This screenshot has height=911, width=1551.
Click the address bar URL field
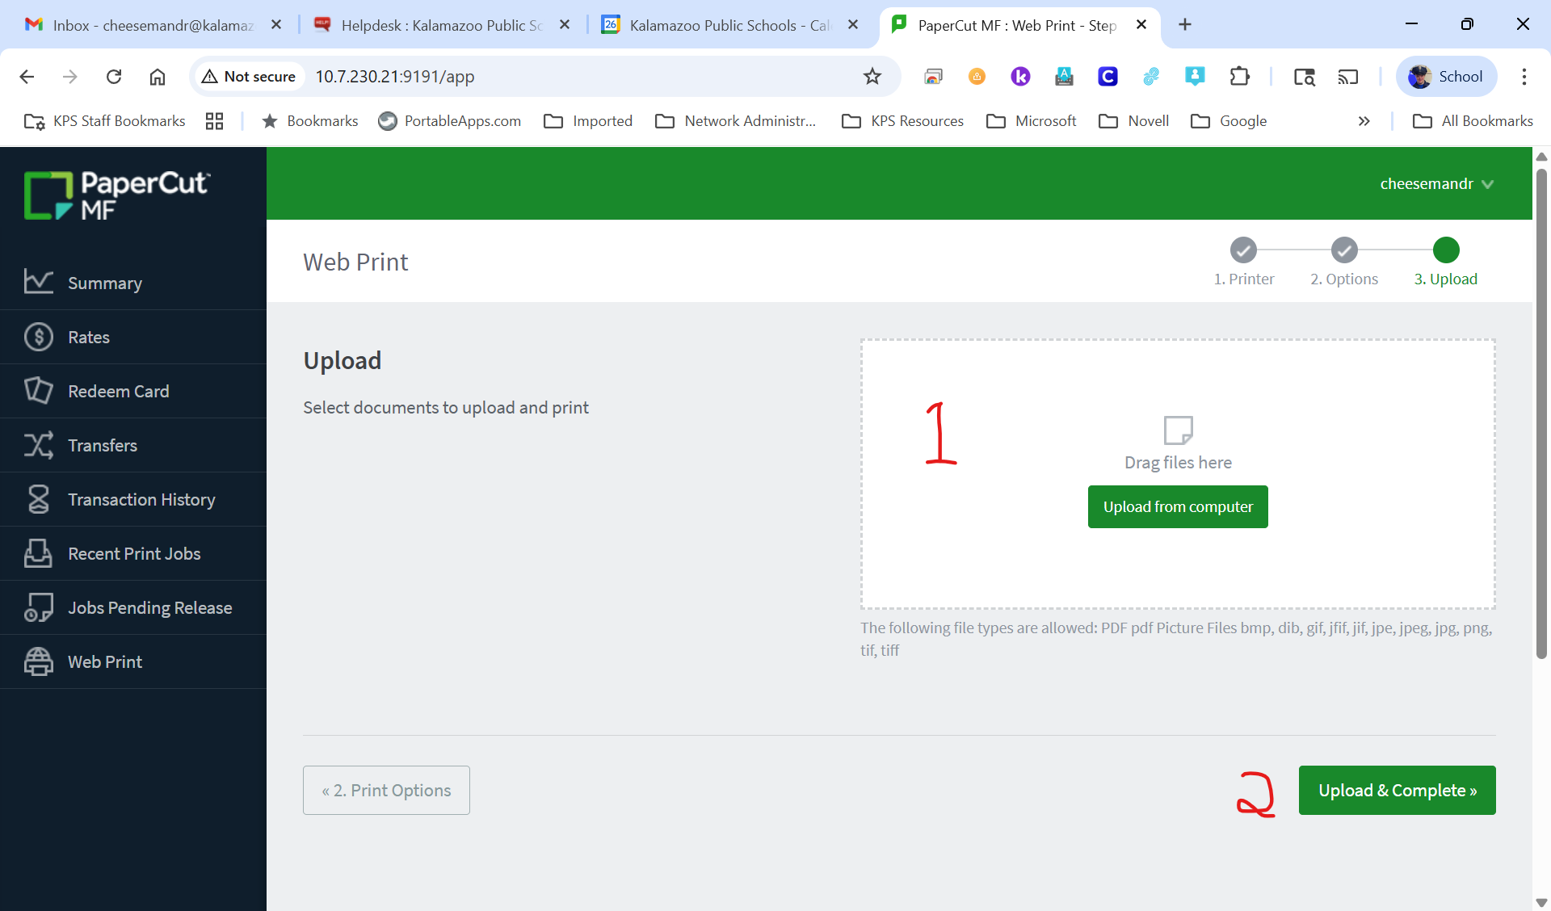point(565,77)
